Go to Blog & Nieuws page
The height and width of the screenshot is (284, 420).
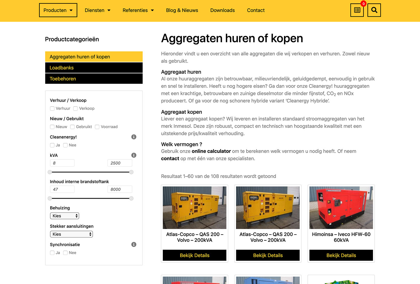tap(182, 10)
